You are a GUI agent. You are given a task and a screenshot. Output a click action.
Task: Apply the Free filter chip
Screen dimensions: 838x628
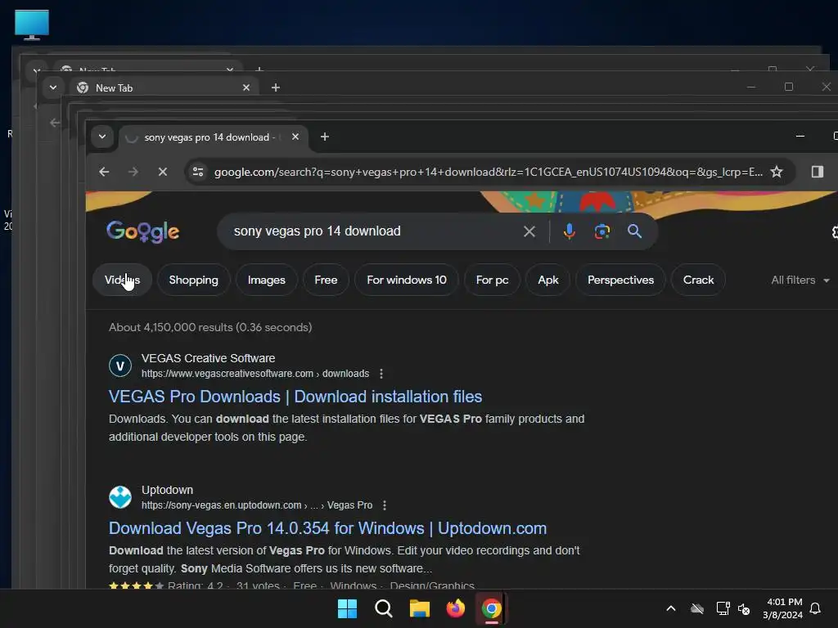[326, 280]
